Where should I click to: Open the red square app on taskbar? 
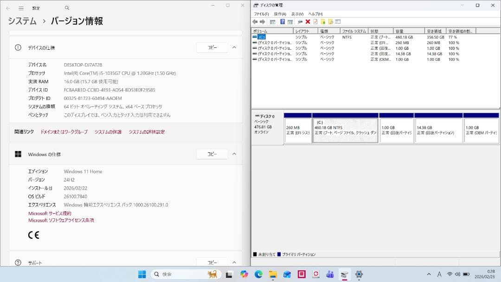pyautogui.click(x=302, y=274)
